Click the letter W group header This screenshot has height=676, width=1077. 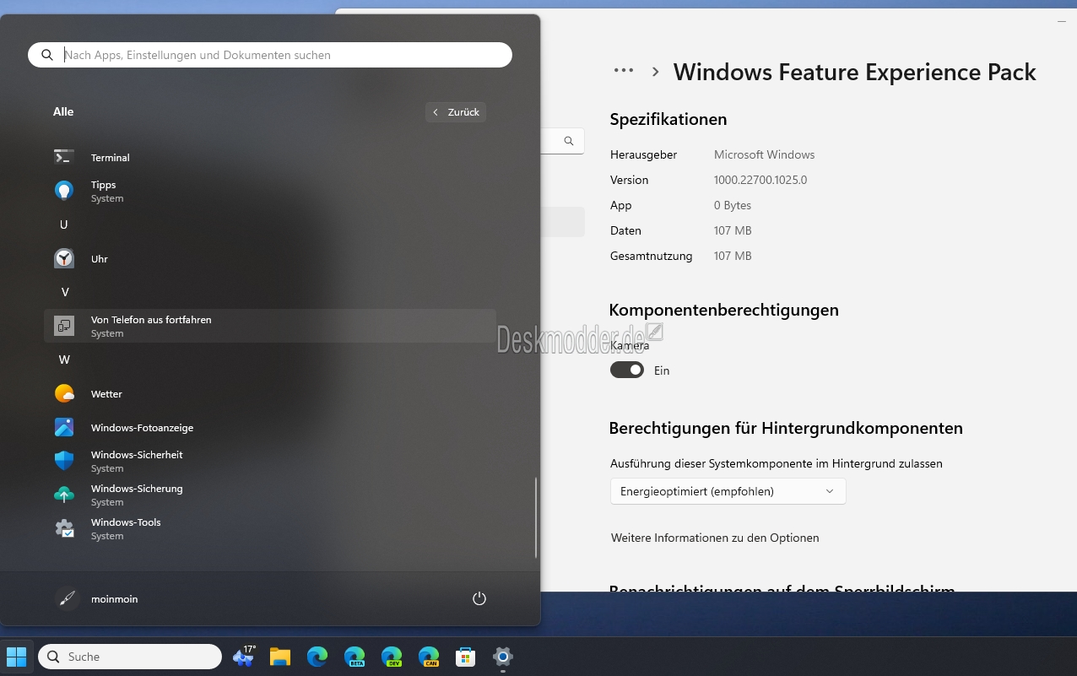point(64,360)
